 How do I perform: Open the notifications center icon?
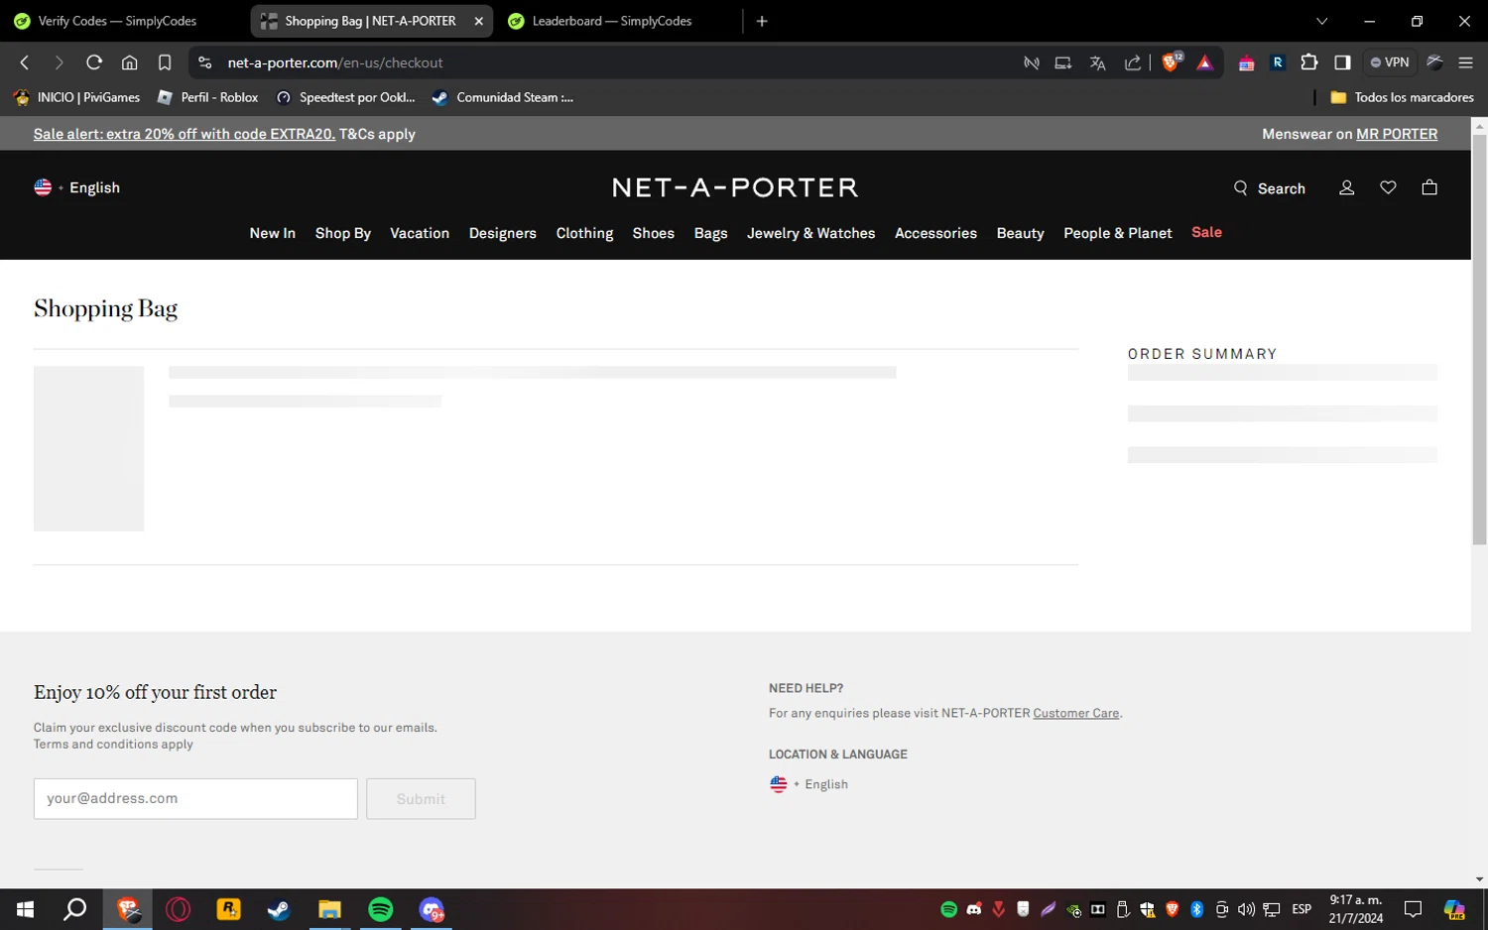click(1413, 909)
